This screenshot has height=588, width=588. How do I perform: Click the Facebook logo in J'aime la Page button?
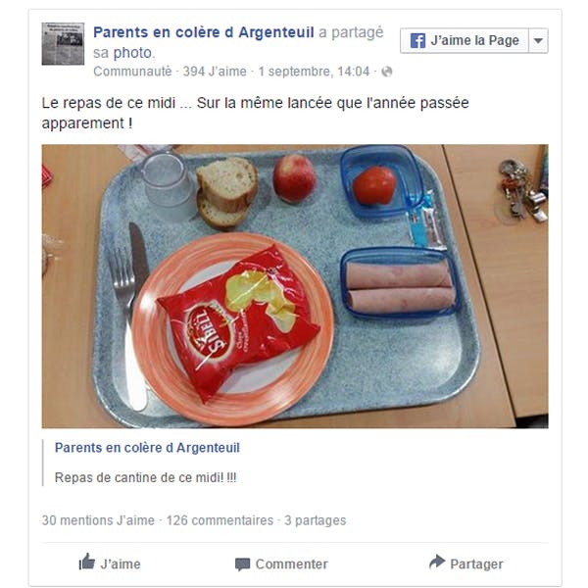pos(417,40)
